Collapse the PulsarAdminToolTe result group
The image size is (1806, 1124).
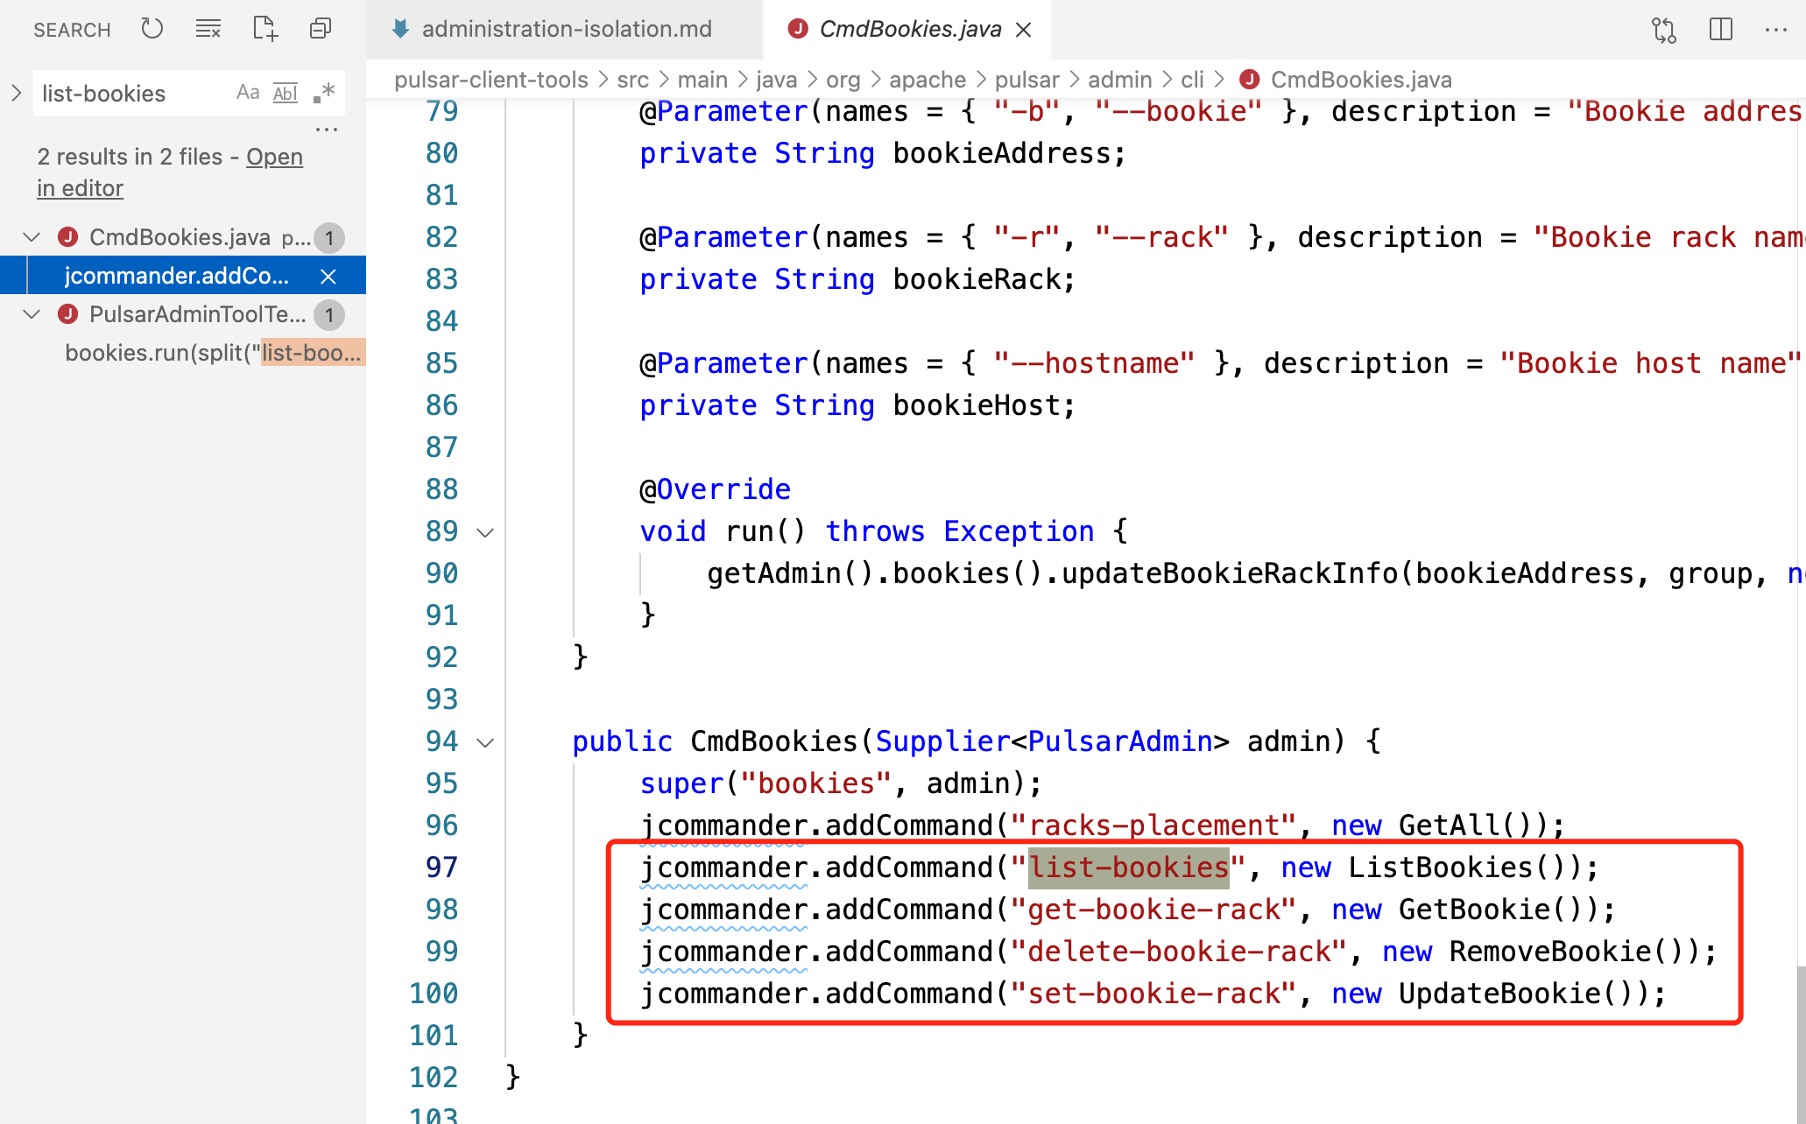click(x=32, y=314)
